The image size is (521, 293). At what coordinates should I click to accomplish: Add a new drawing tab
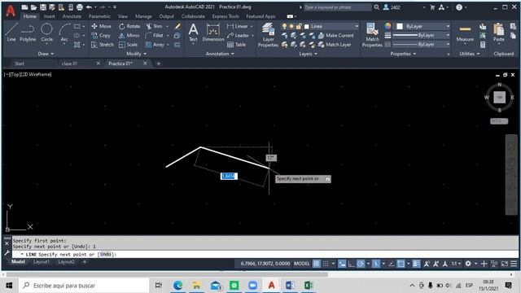159,63
